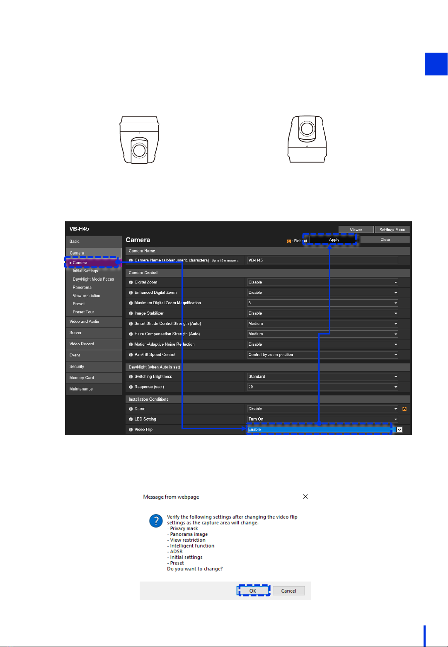Click info icon next to Digital Zoom

131,282
